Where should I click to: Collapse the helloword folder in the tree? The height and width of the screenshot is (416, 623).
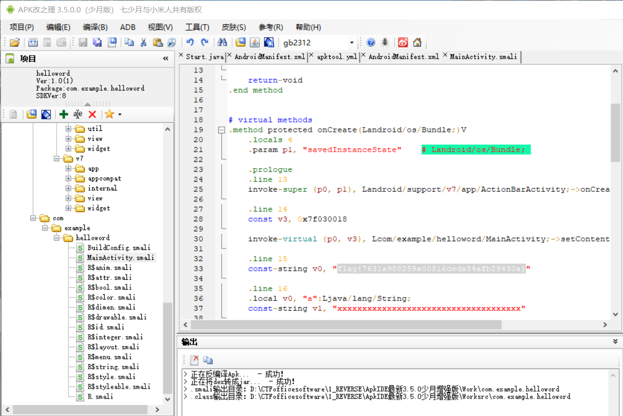click(57, 238)
